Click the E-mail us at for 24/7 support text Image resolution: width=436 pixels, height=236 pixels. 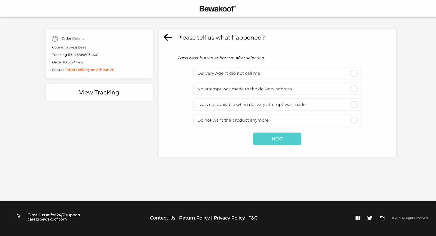tap(54, 215)
